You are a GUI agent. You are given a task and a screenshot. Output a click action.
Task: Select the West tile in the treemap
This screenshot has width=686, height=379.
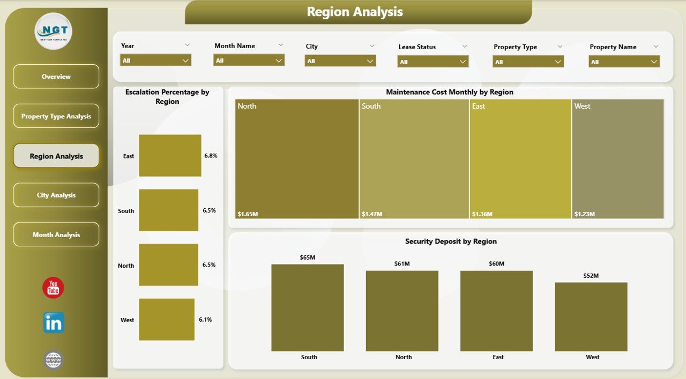click(x=617, y=159)
